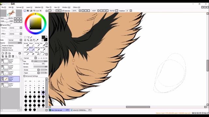The height and width of the screenshot is (117, 209).
Task: Open the Stabilizer value dropdown
Action: [131, 11]
